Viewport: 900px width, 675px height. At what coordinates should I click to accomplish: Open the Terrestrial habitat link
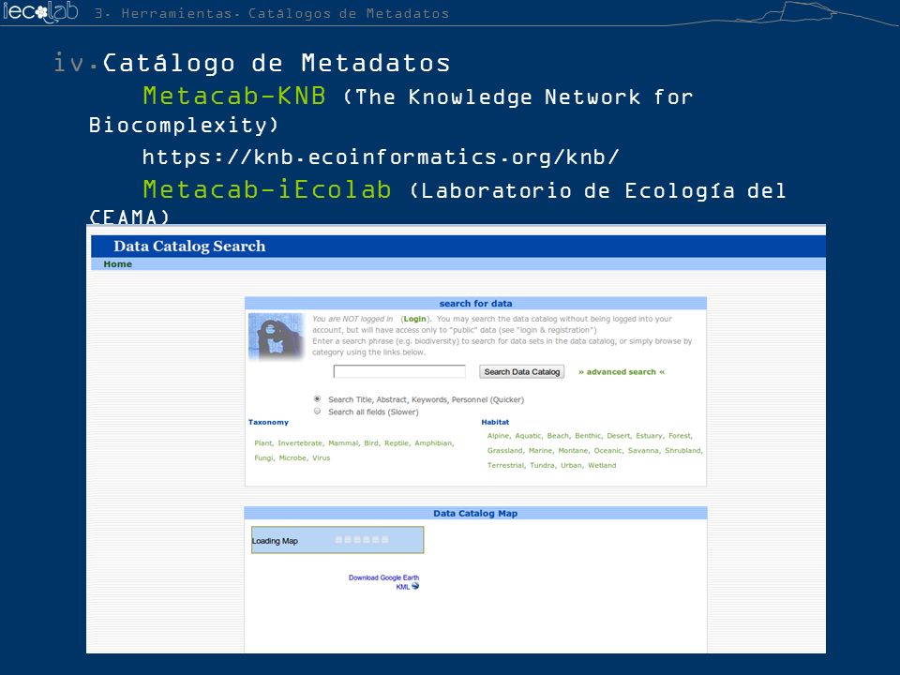[x=505, y=466]
